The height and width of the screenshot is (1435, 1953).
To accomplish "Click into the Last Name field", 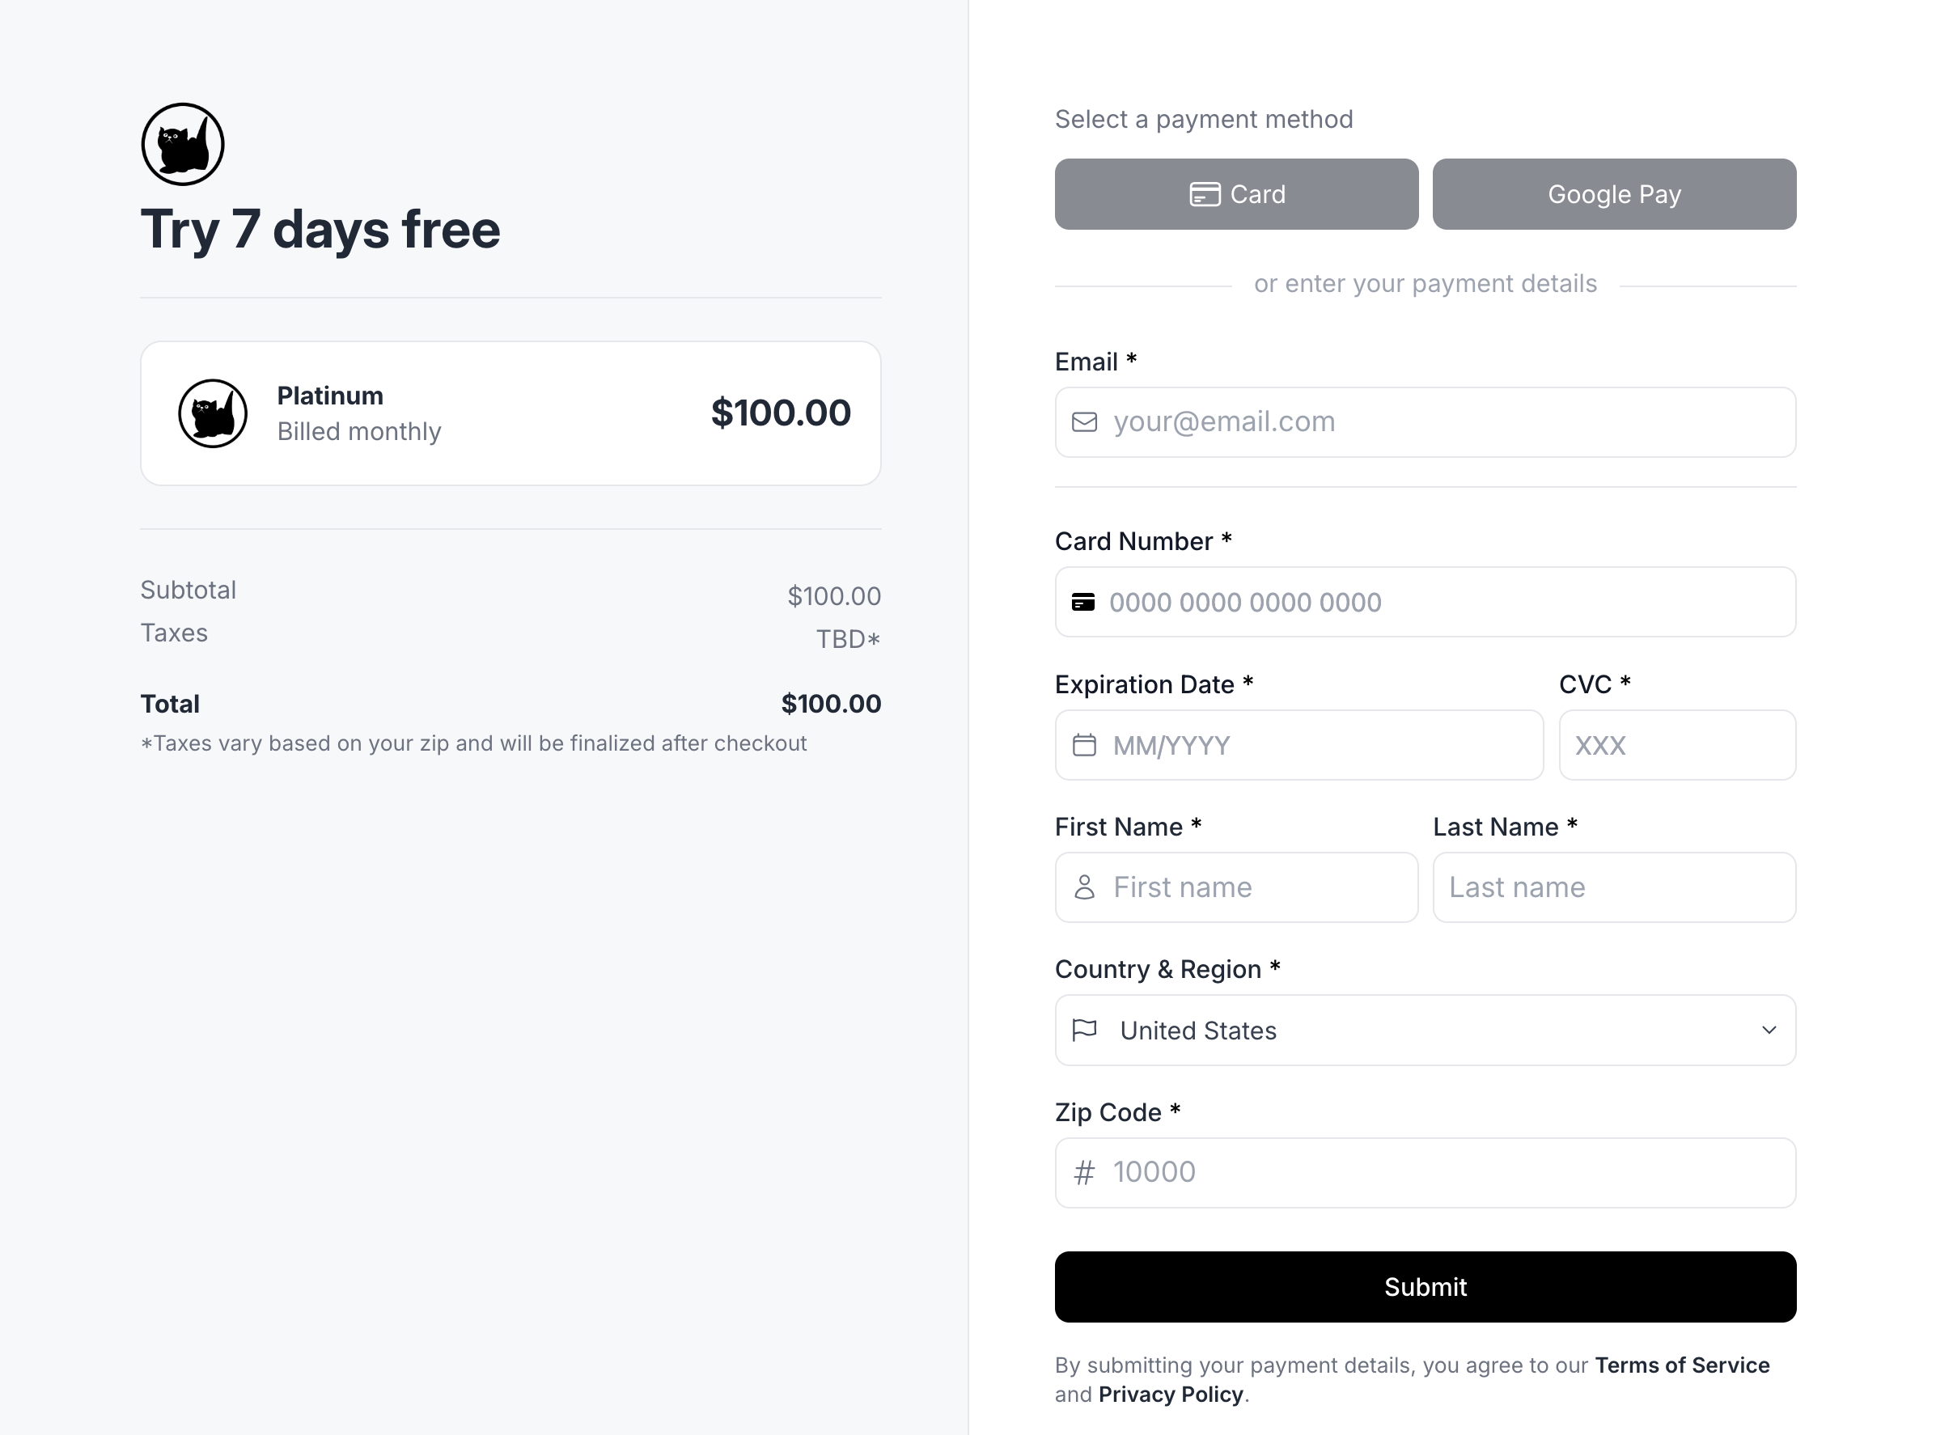I will point(1614,887).
